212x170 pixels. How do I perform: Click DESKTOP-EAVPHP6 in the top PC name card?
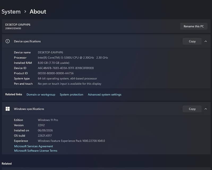[18, 25]
